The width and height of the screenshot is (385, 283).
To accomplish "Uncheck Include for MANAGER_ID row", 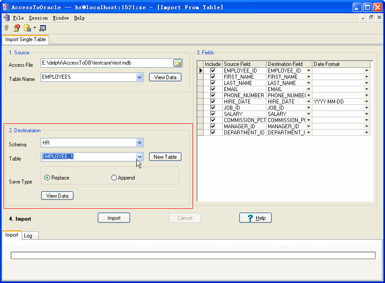I will 213,126.
